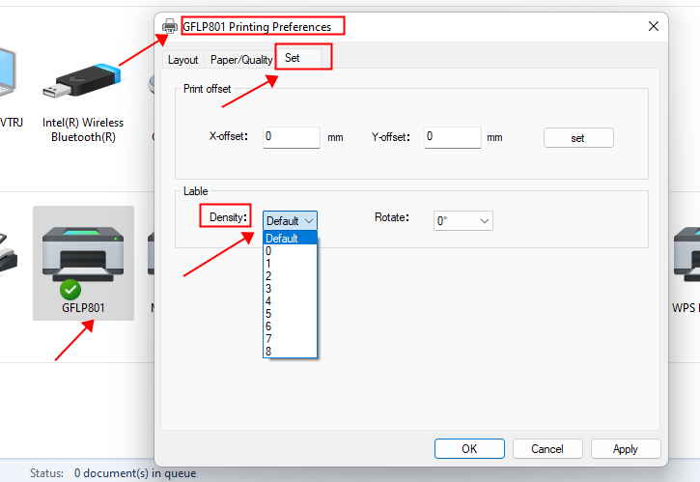This screenshot has height=482, width=700.
Task: Choose Default in the density list
Action: click(290, 239)
